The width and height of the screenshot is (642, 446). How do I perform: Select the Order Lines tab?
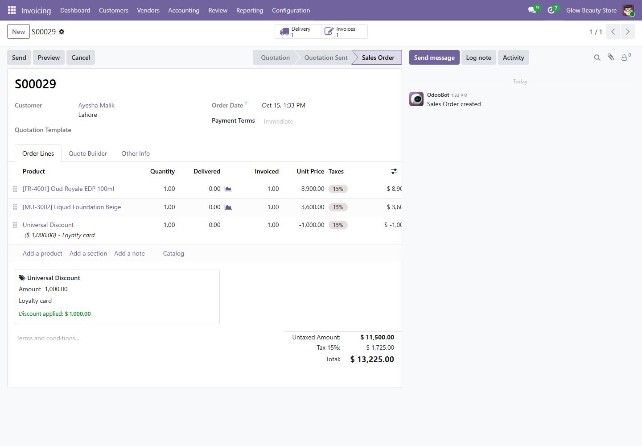click(x=38, y=153)
